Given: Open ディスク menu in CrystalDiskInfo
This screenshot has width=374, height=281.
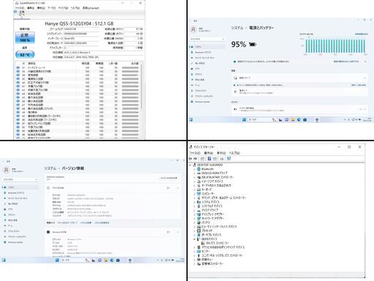Looking at the screenshot, I should pos(63,8).
